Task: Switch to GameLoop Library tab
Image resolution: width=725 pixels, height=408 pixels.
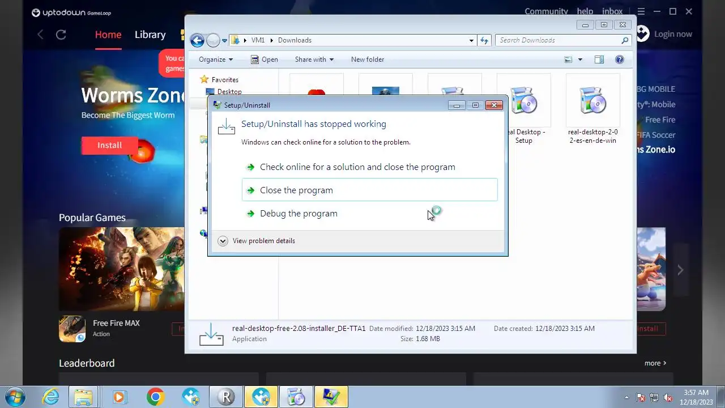Action: (150, 35)
